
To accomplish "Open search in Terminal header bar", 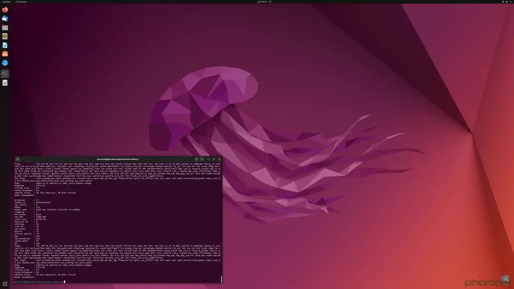I will (x=197, y=159).
